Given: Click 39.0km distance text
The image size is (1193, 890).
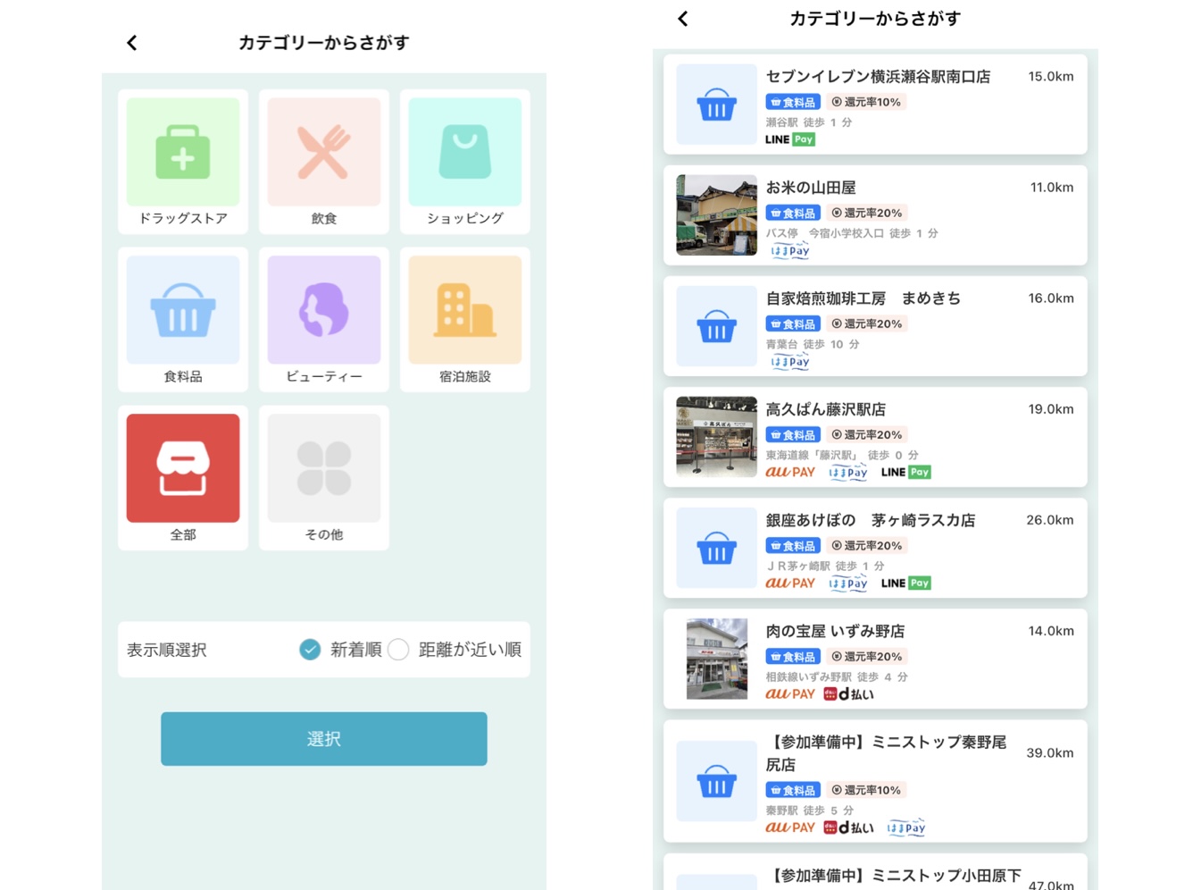Looking at the screenshot, I should [1050, 753].
